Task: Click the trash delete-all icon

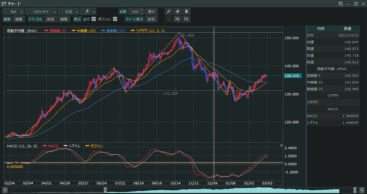Action: point(186,11)
